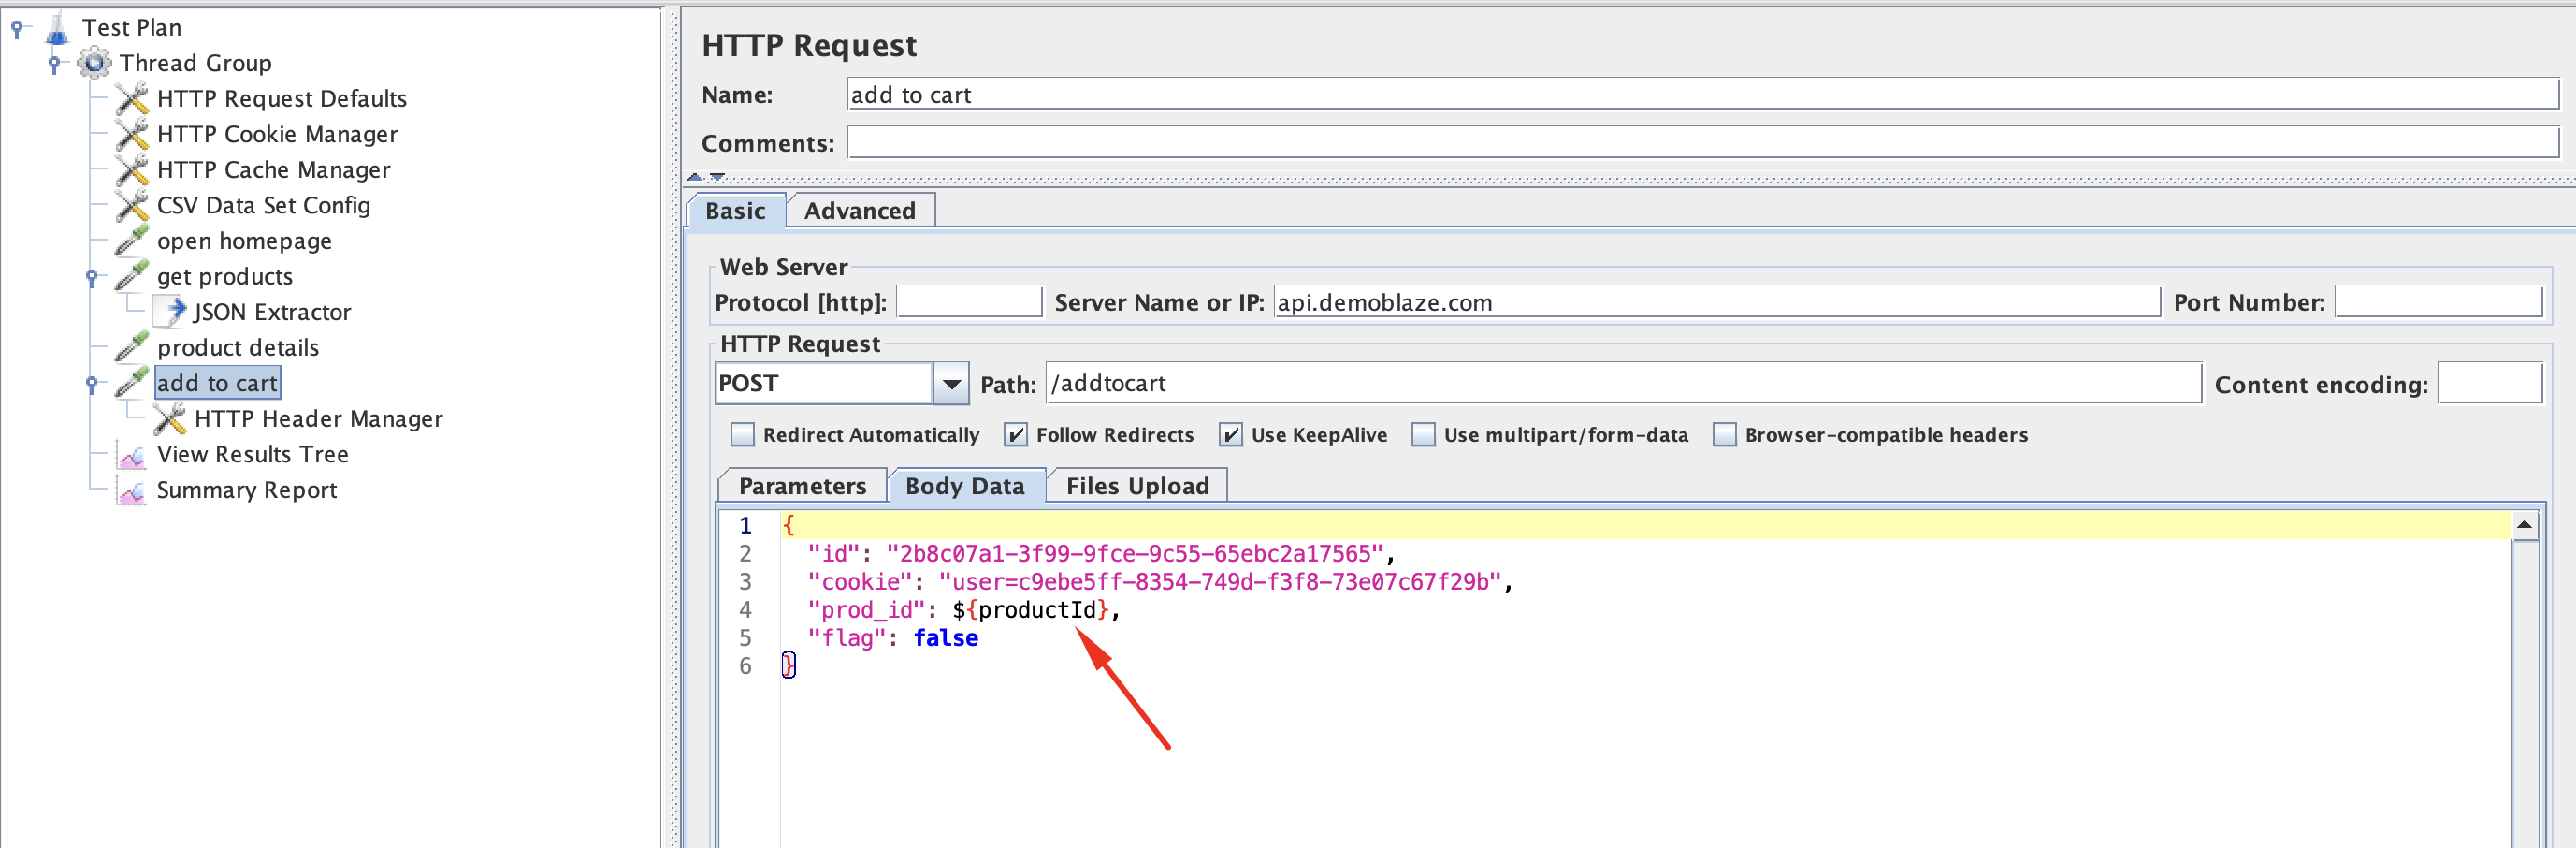2576x848 pixels.
Task: Select Test Plan node in tree
Action: click(132, 28)
